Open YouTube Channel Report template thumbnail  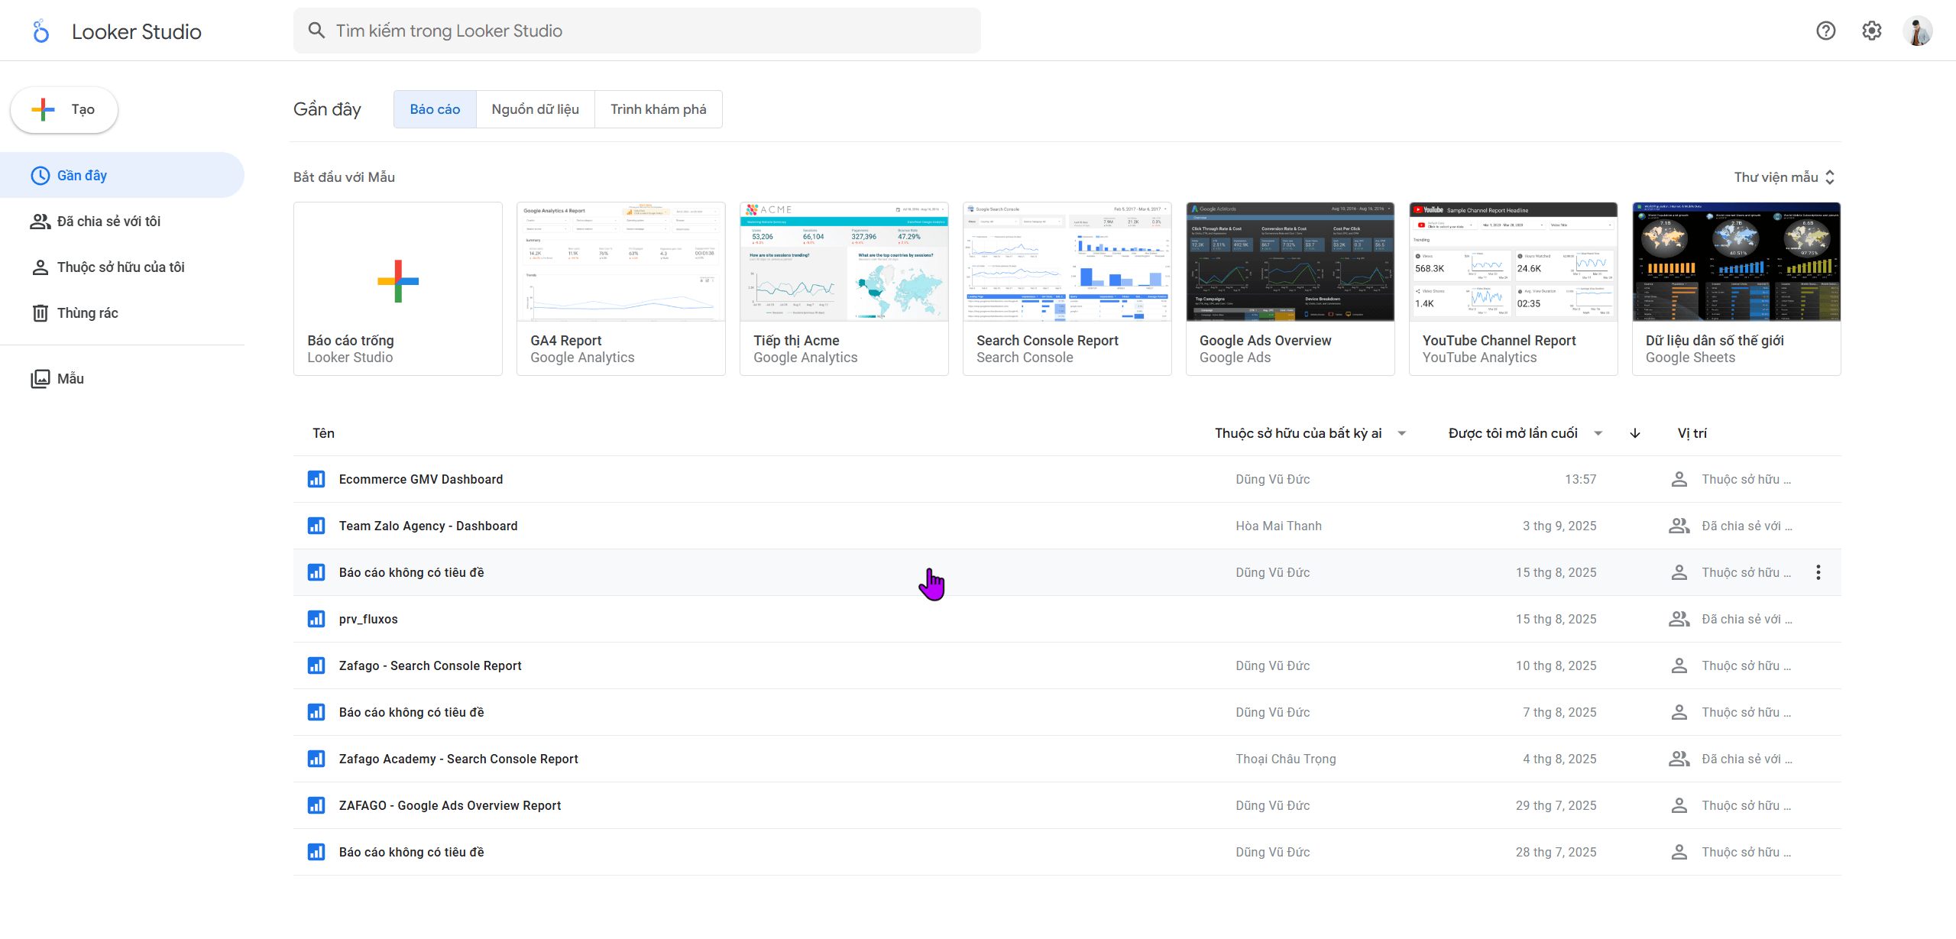[1513, 262]
